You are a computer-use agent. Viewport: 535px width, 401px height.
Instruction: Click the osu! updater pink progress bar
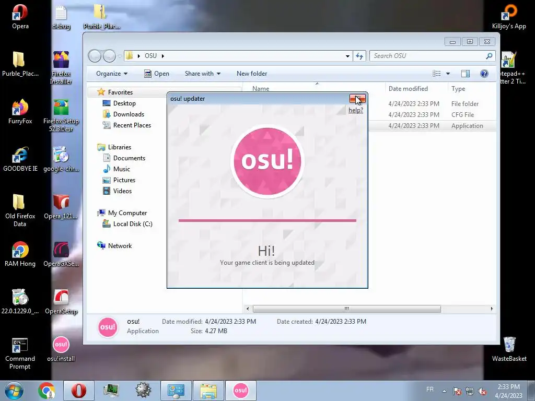pyautogui.click(x=267, y=221)
